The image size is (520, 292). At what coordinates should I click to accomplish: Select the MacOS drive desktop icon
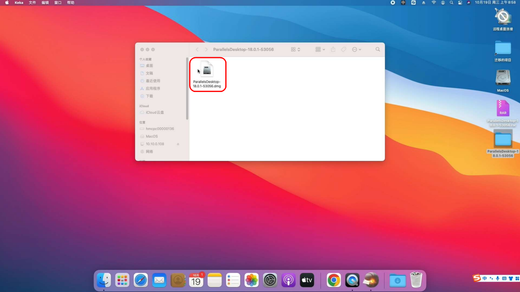pyautogui.click(x=503, y=80)
